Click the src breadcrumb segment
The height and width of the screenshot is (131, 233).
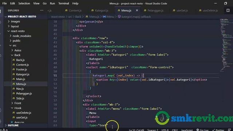click(x=70, y=17)
